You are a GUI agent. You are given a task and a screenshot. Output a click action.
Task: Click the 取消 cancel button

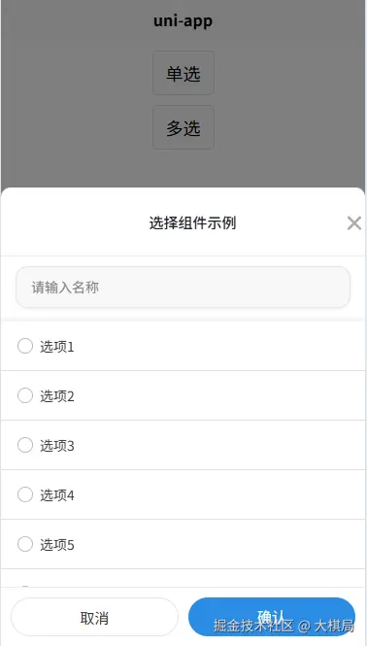(94, 617)
